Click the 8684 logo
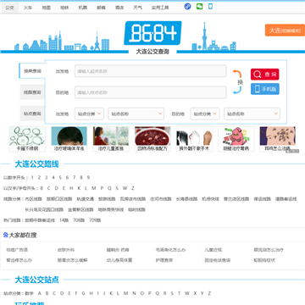 click(x=152, y=33)
